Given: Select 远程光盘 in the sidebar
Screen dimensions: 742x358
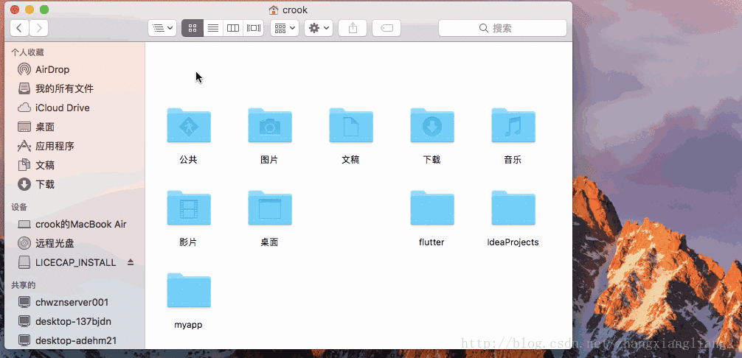Looking at the screenshot, I should tap(54, 243).
